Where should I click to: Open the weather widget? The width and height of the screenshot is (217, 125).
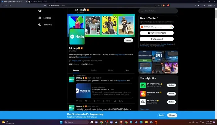point(8,122)
